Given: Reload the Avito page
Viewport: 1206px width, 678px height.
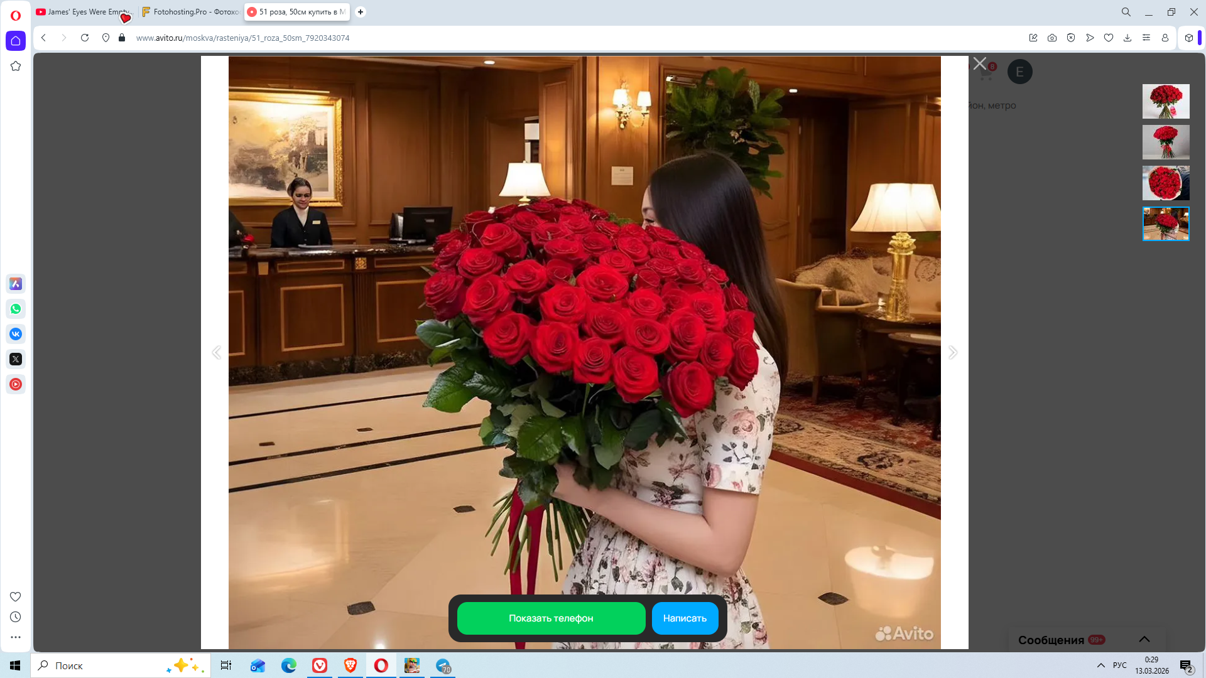Looking at the screenshot, I should tap(85, 38).
